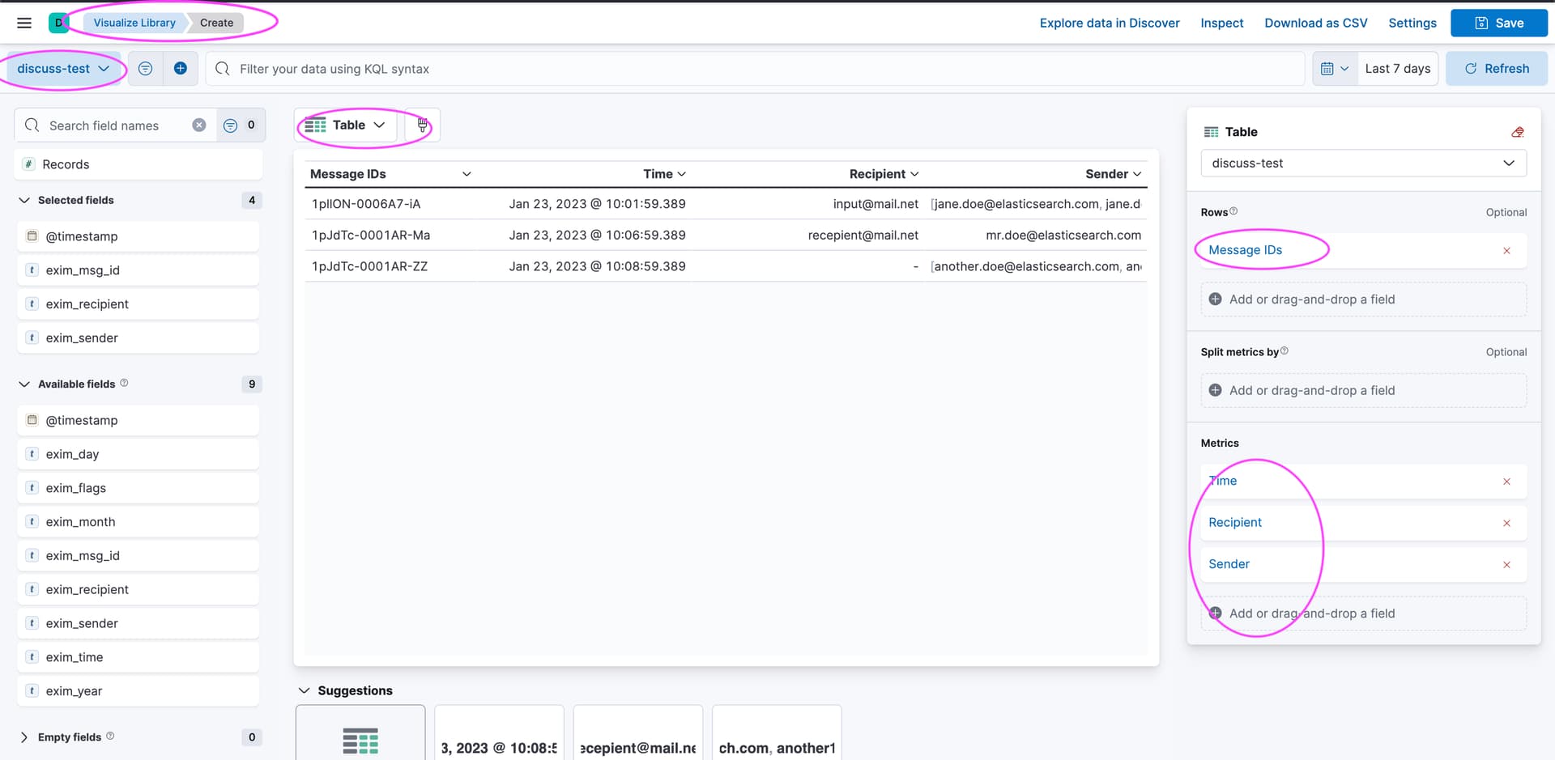Screen dimensions: 1555x760
Task: Click the Records field
Action: [138, 164]
